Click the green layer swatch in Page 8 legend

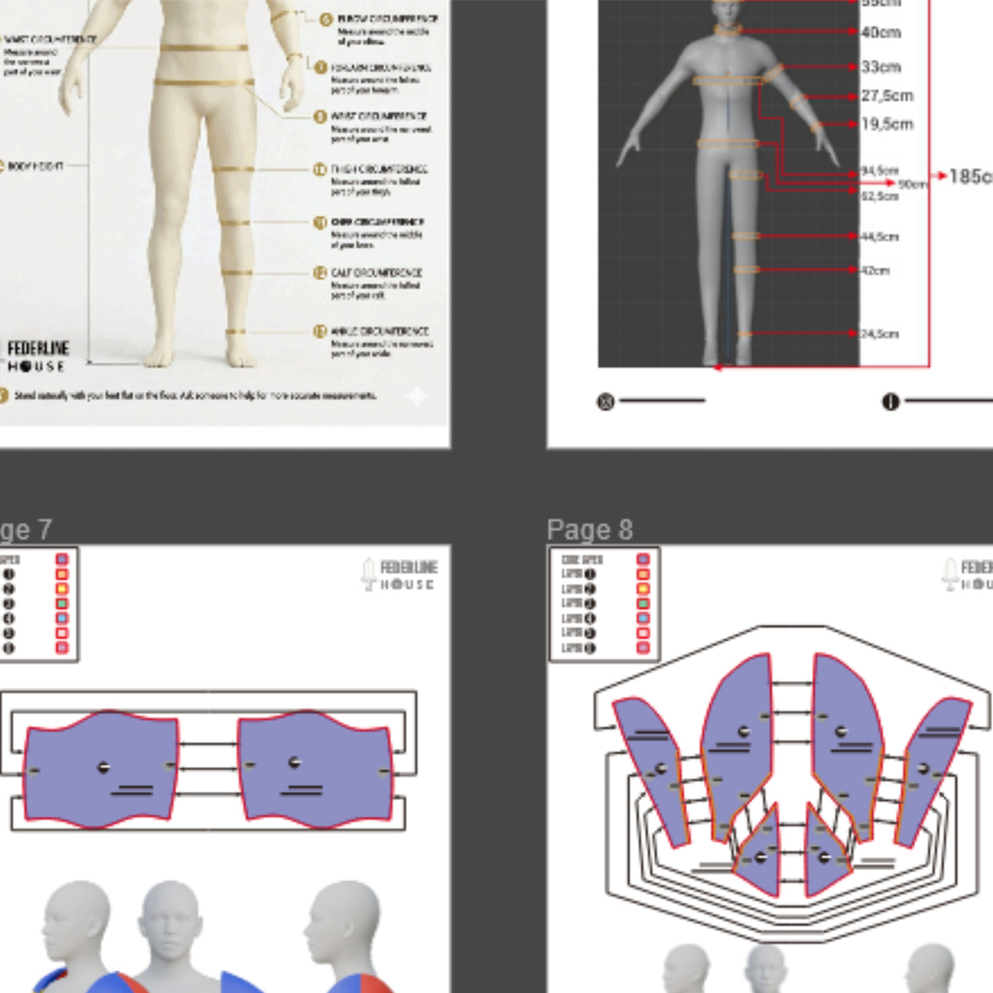tap(643, 604)
